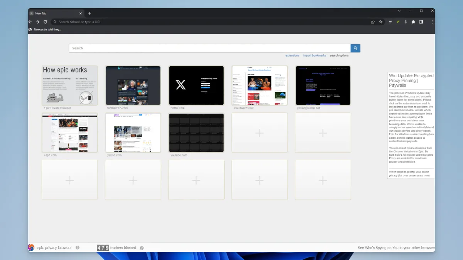The width and height of the screenshot is (463, 260).
Task: Open the How epic works thumbnail
Action: point(69,86)
